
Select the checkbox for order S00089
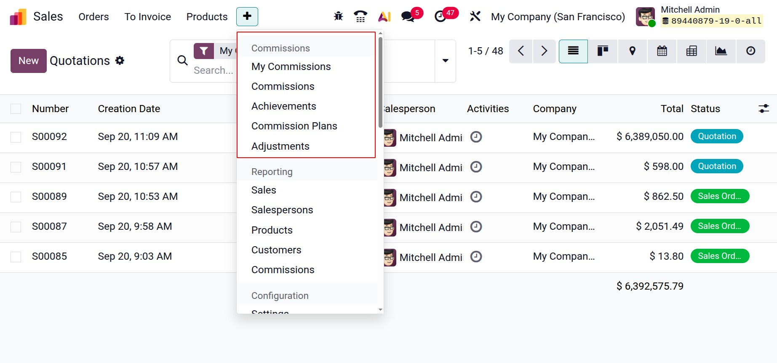(16, 197)
